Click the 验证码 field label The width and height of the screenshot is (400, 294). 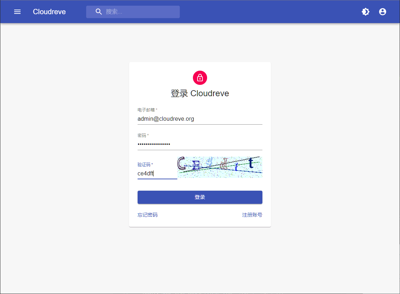144,165
